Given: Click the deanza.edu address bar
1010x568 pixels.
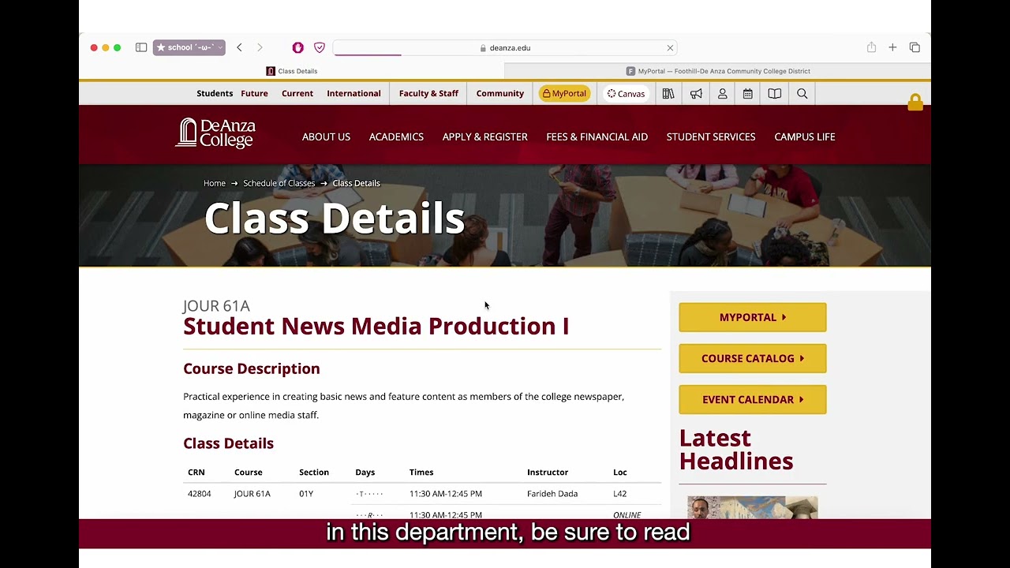Looking at the screenshot, I should tap(505, 47).
